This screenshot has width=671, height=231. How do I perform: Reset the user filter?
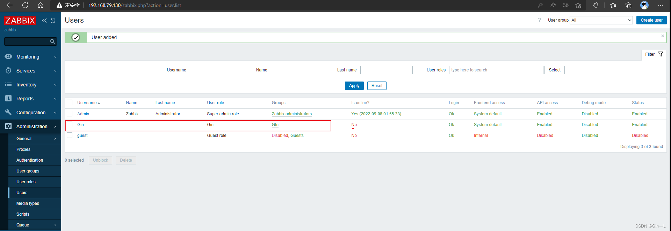(377, 86)
